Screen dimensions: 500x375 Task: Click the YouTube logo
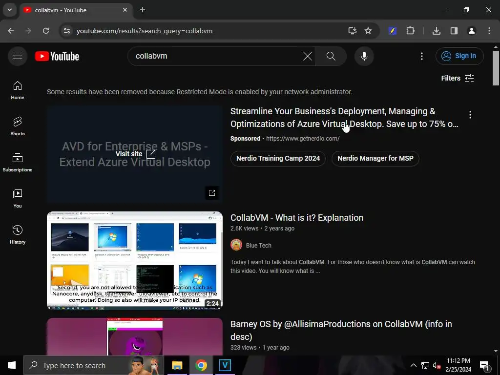click(57, 56)
